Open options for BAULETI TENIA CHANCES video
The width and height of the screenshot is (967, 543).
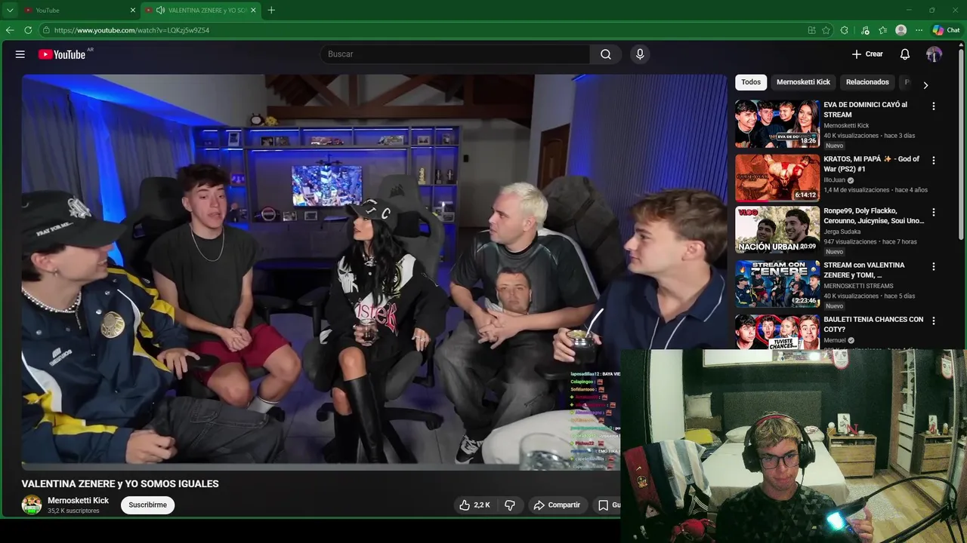coord(933,321)
